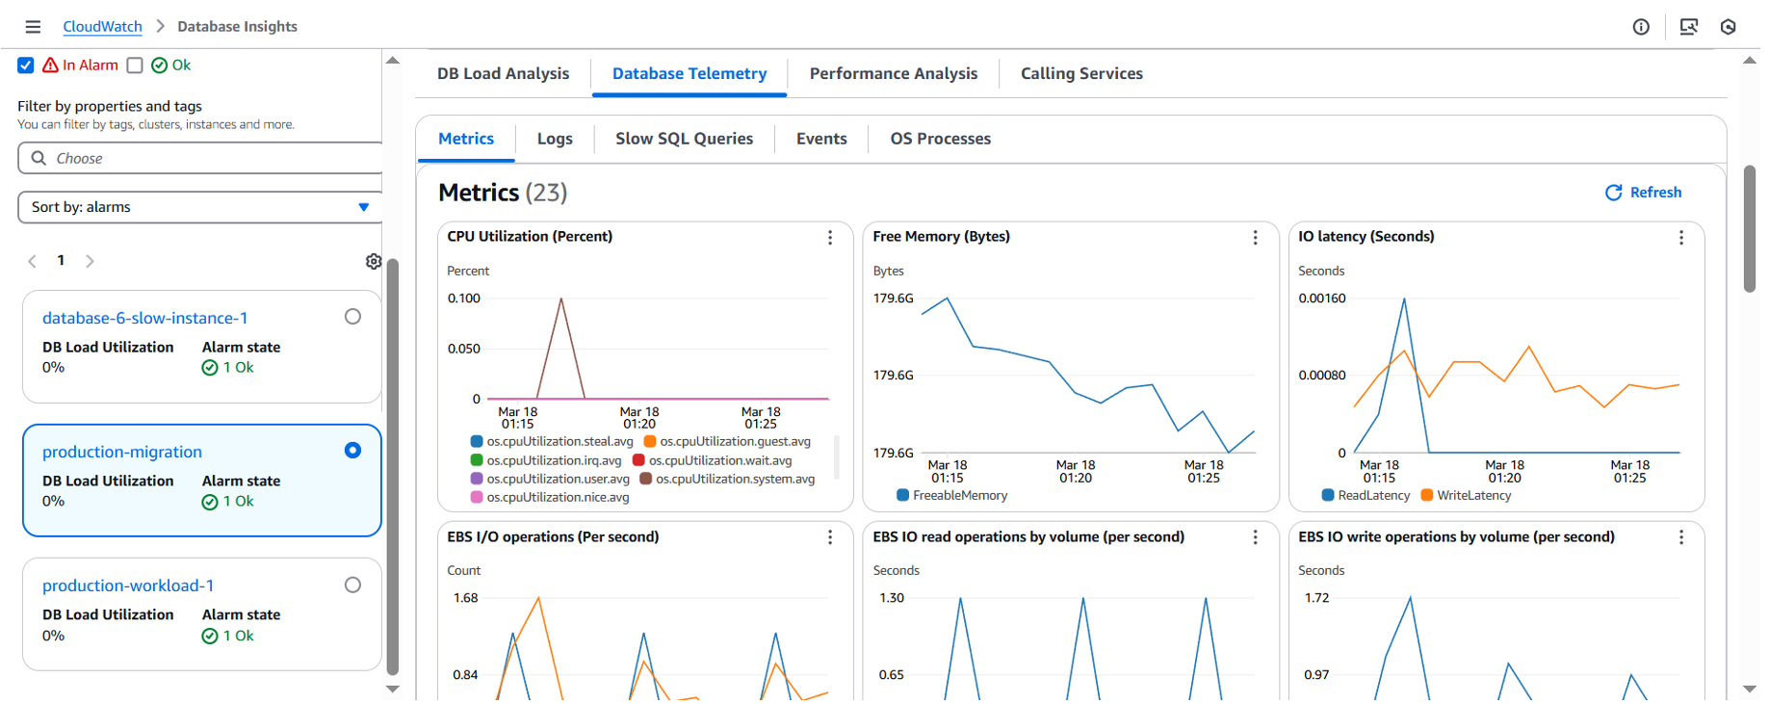Refresh the metrics panel
This screenshot has height=703, width=1769.
coord(1643,193)
